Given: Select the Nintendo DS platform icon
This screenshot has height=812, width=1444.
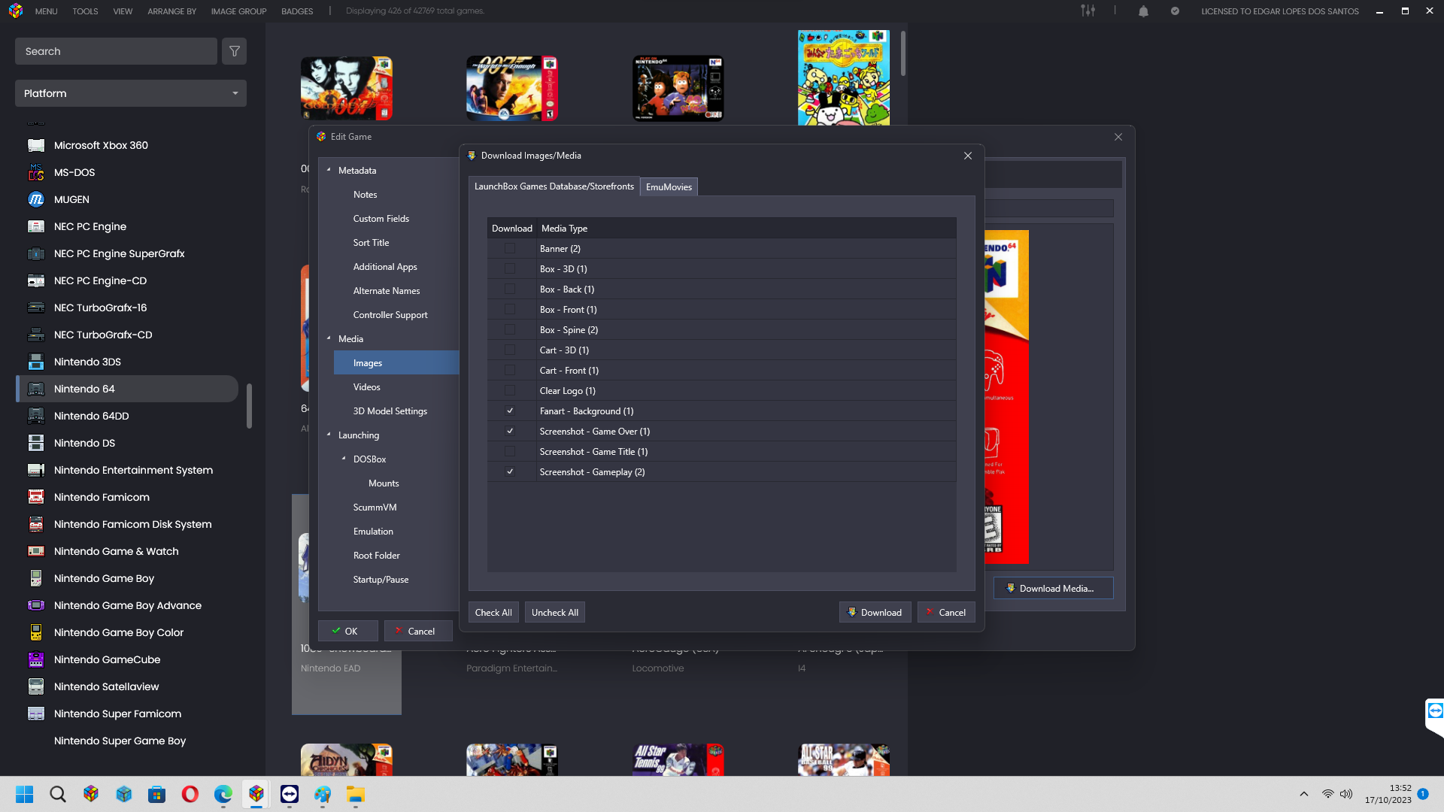Looking at the screenshot, I should pyautogui.click(x=36, y=443).
